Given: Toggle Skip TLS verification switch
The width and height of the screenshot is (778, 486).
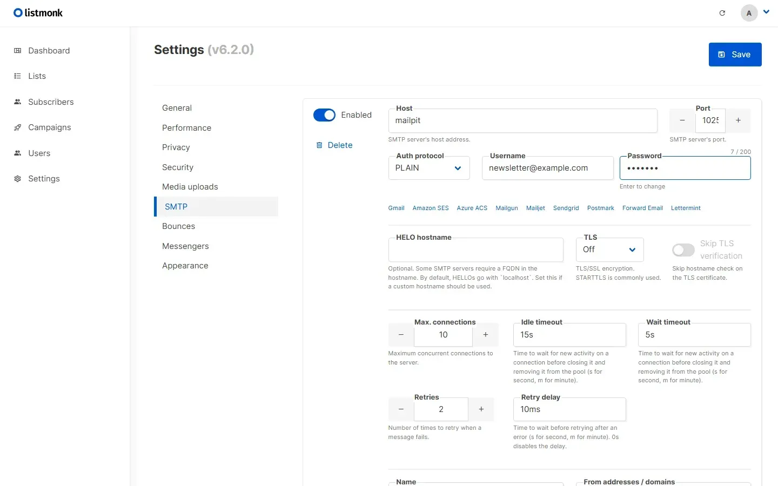Looking at the screenshot, I should (x=683, y=250).
